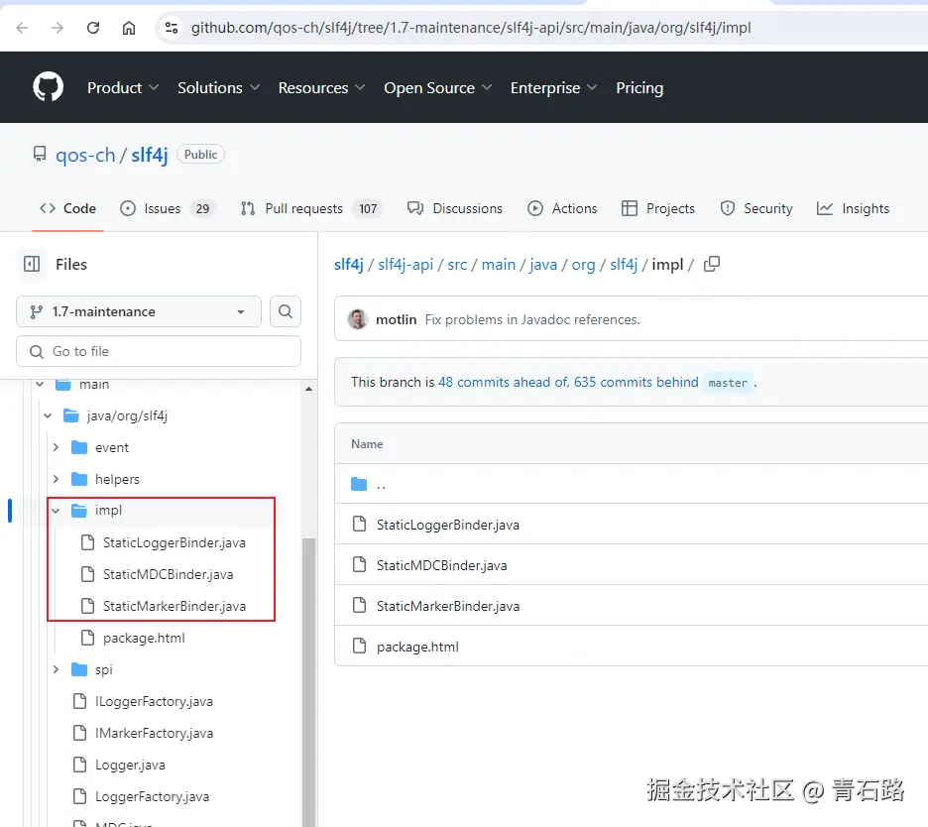Open the Open Source menu
The image size is (928, 827).
pos(438,87)
